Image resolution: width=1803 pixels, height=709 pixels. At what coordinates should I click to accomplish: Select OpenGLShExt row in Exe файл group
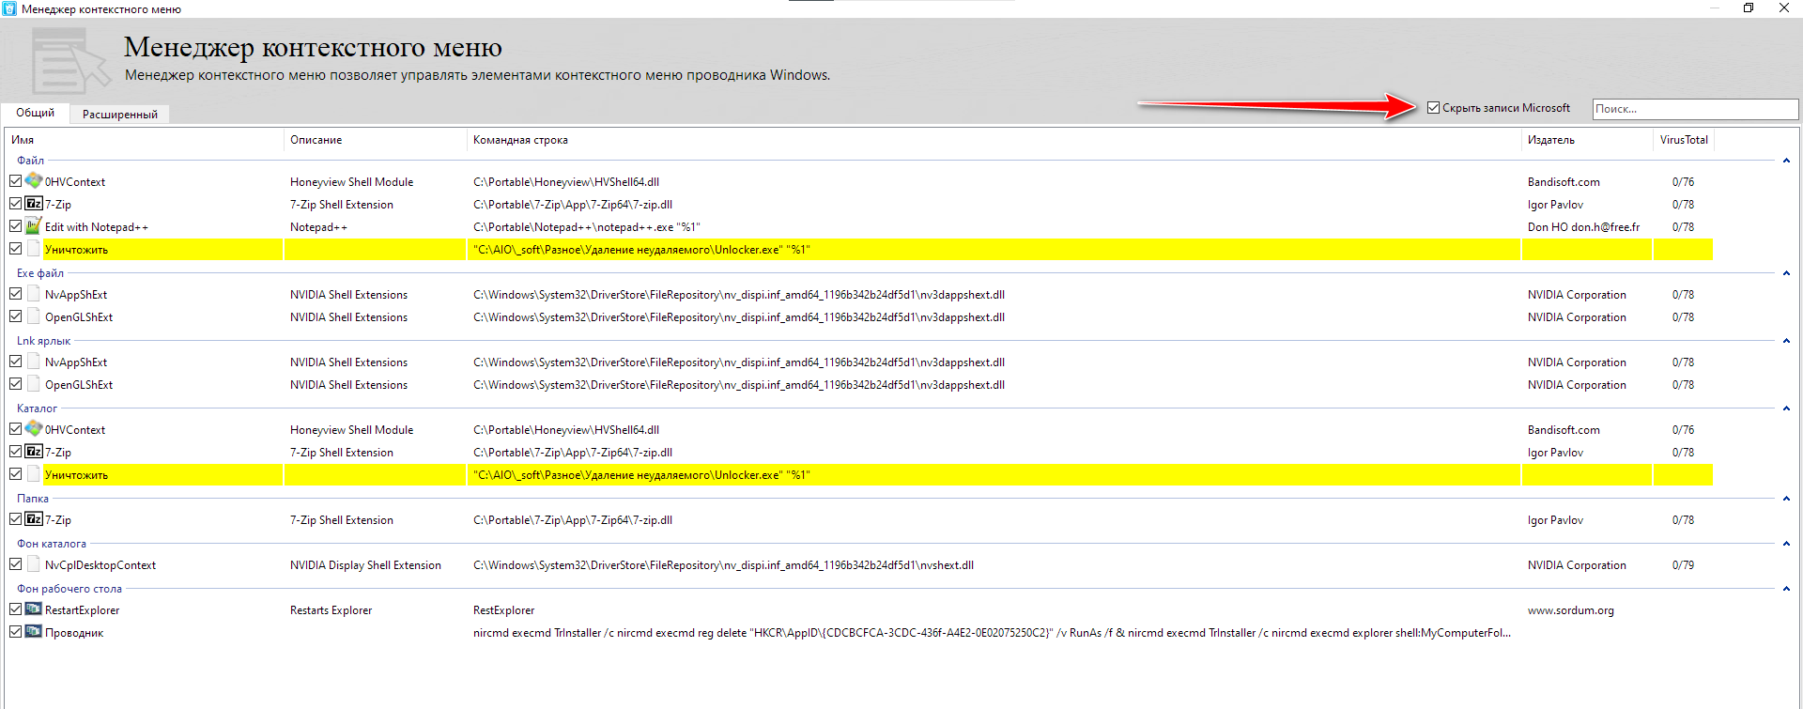click(x=858, y=316)
